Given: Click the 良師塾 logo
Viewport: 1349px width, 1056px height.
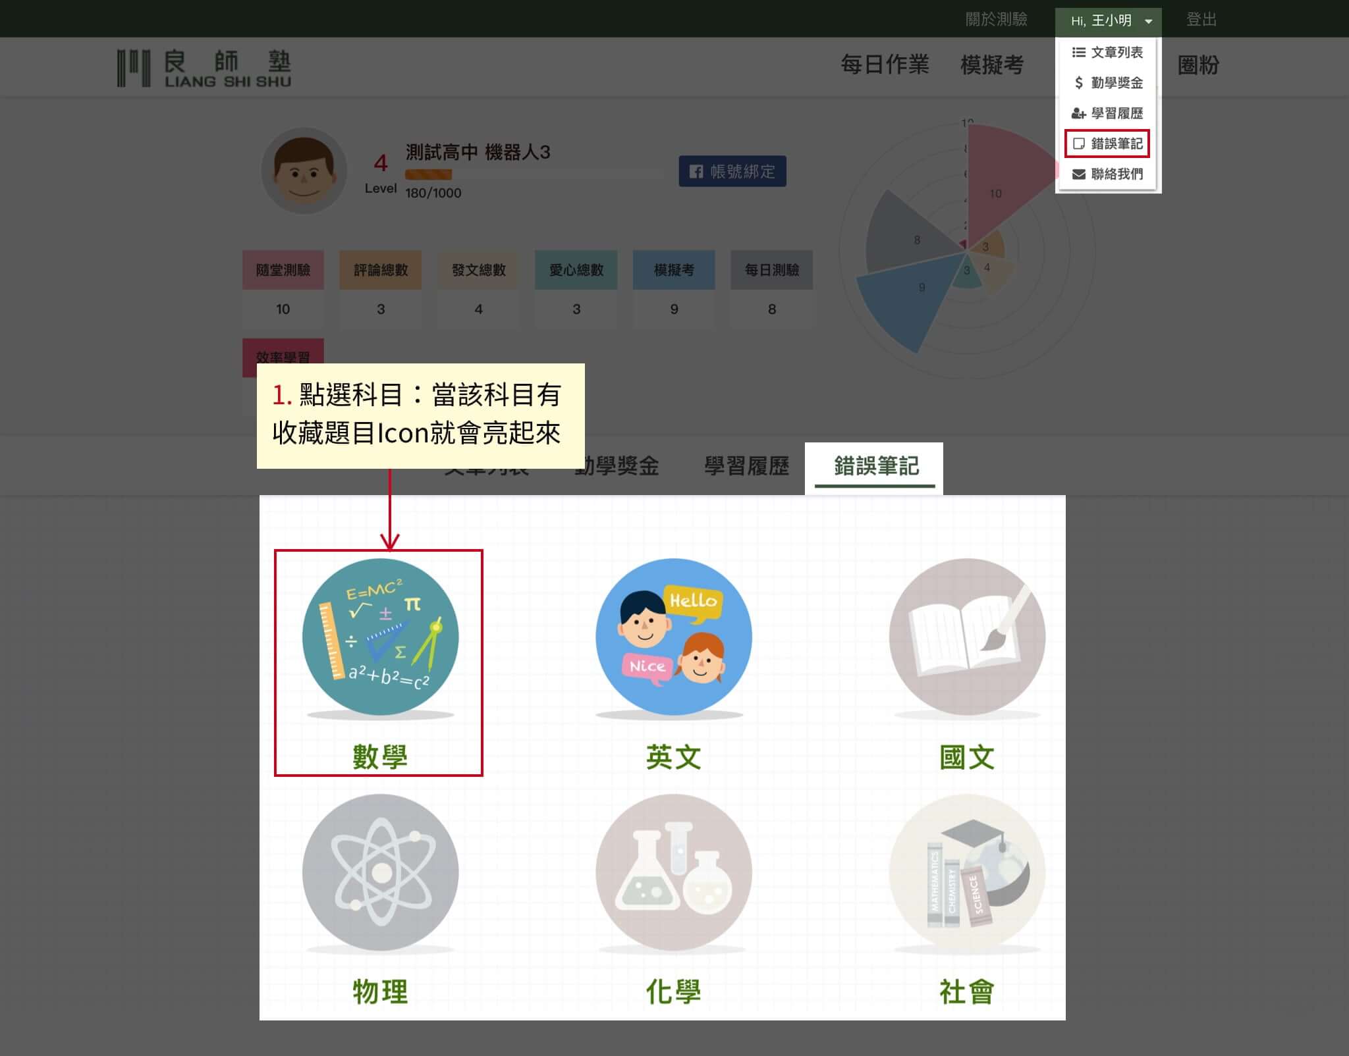Looking at the screenshot, I should pos(204,68).
